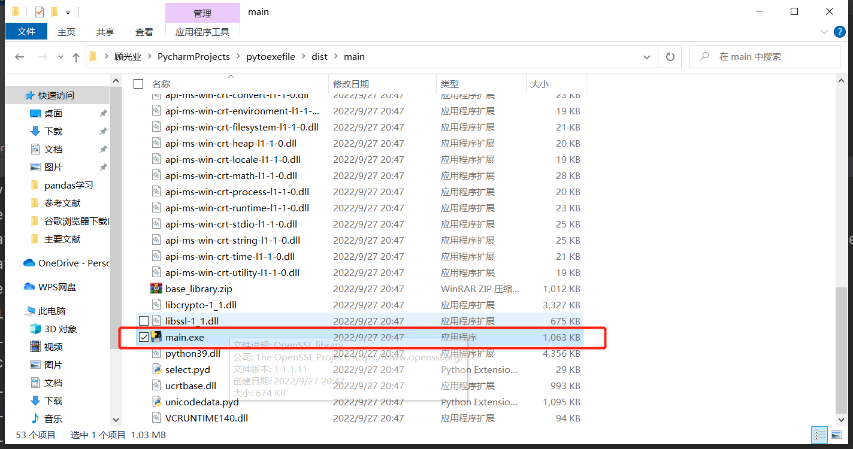Click the 视频 sidebar icon
The width and height of the screenshot is (853, 449).
(35, 347)
